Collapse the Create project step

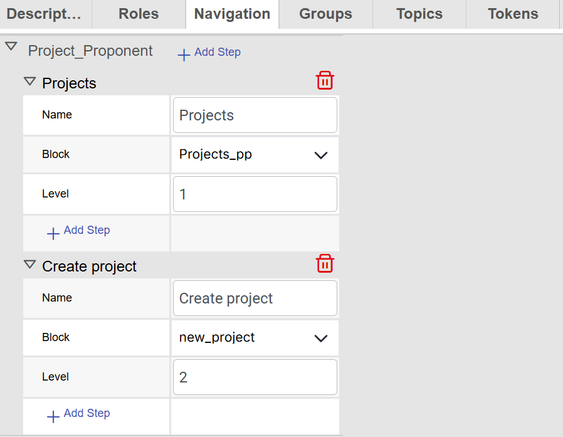pos(29,265)
